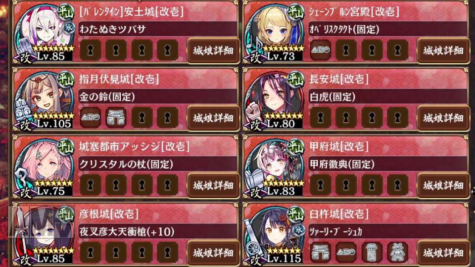The height and width of the screenshot is (267, 475).
Task: Open 城娘詳細 for 臼杵城
Action: pyautogui.click(x=443, y=253)
